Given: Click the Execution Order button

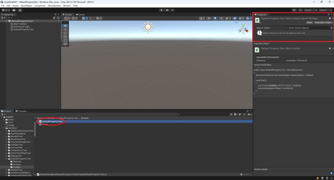Looking at the screenshot, I should [323, 22].
